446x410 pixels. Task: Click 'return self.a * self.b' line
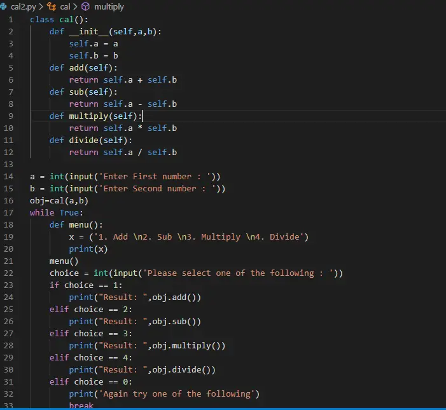(123, 128)
